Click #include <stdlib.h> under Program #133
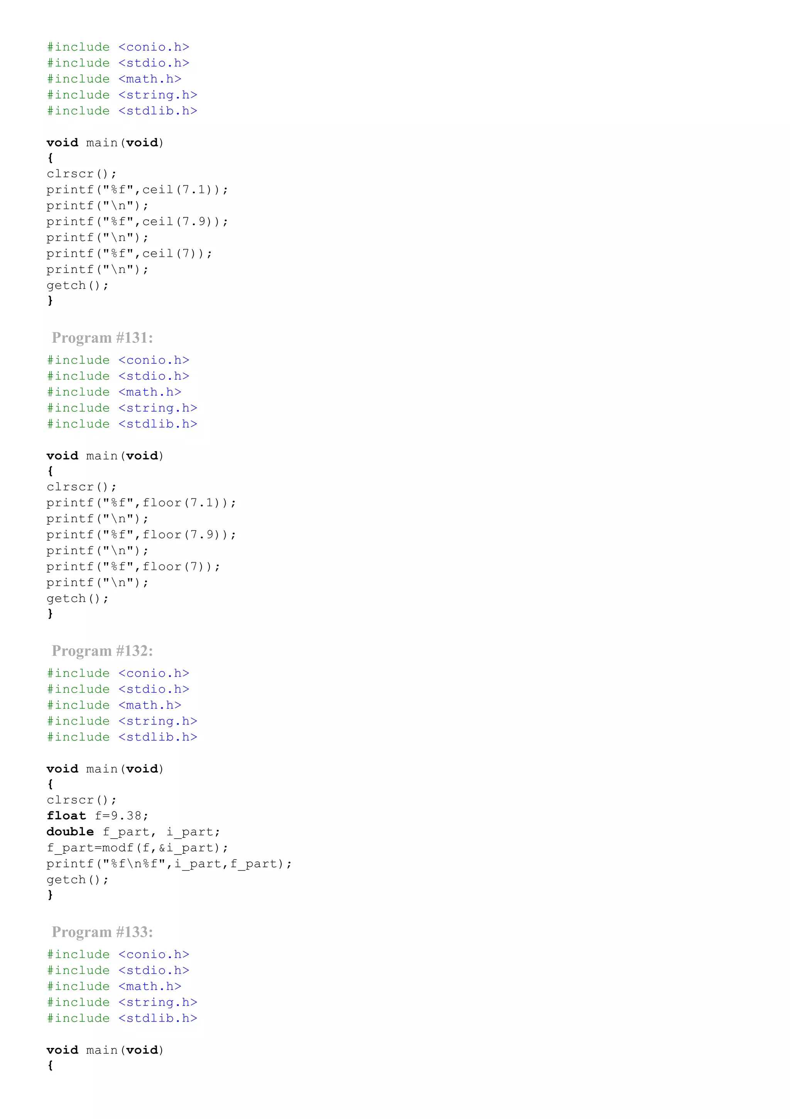790x1119 pixels. click(x=122, y=1018)
